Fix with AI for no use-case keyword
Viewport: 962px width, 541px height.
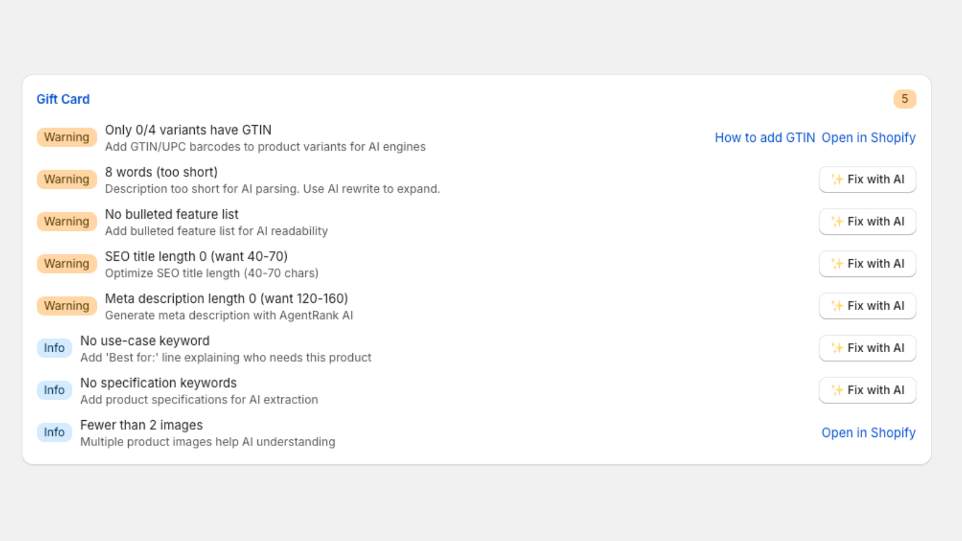(867, 347)
